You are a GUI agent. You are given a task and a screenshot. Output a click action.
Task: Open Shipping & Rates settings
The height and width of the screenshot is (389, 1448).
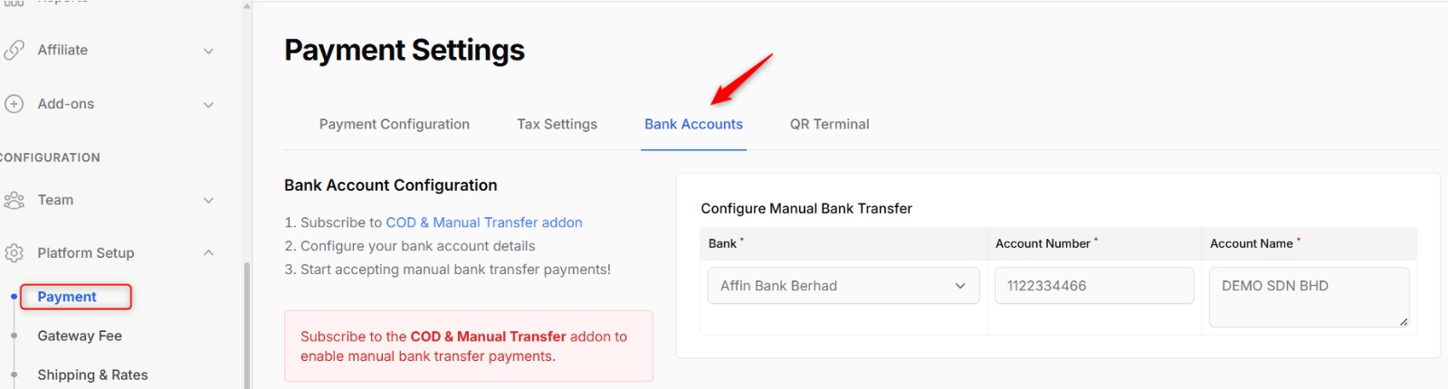point(92,375)
